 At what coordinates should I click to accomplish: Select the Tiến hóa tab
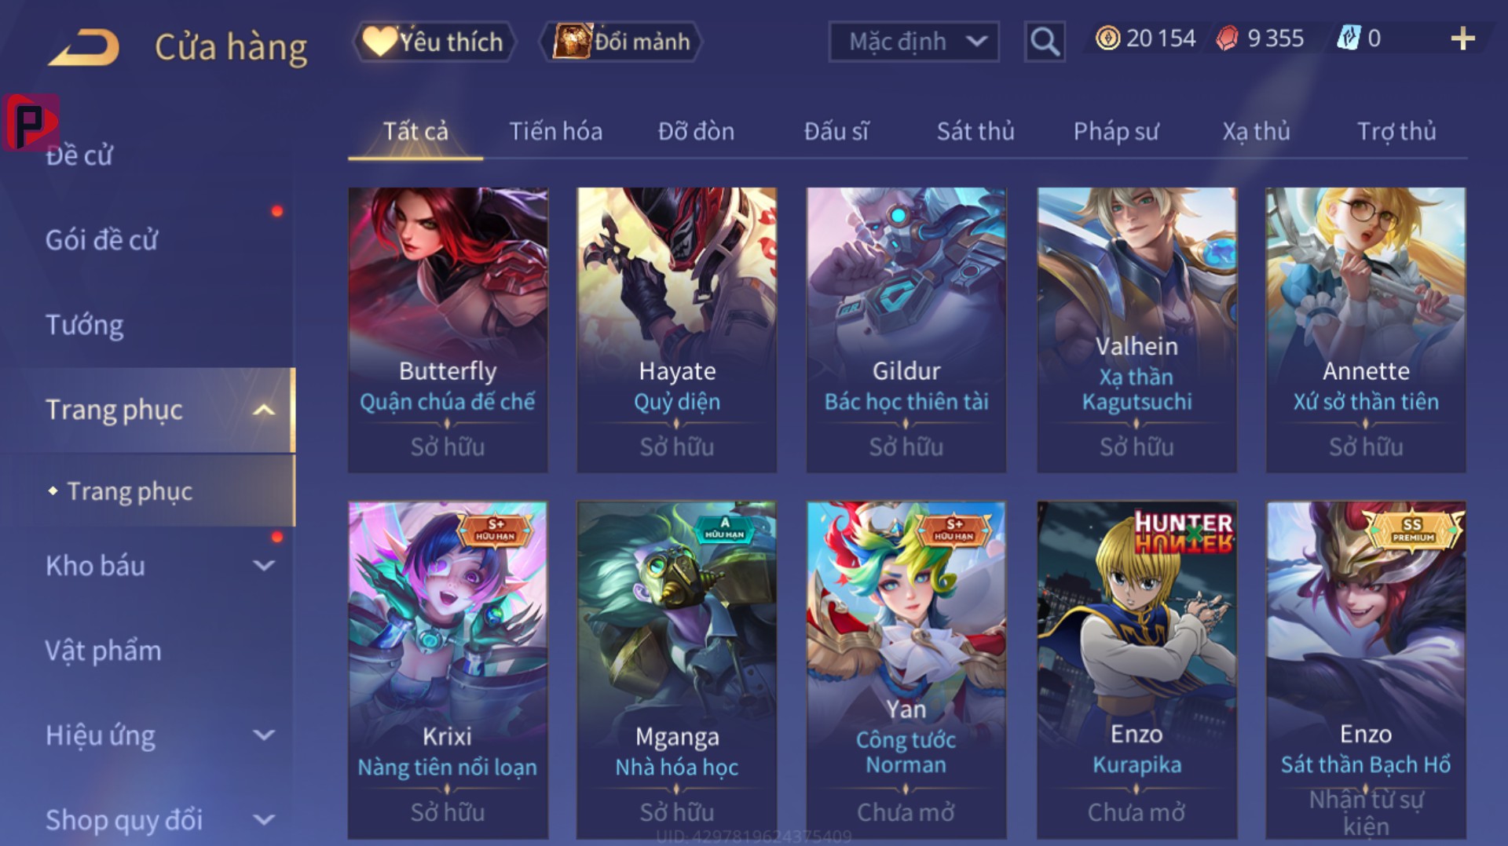point(555,131)
